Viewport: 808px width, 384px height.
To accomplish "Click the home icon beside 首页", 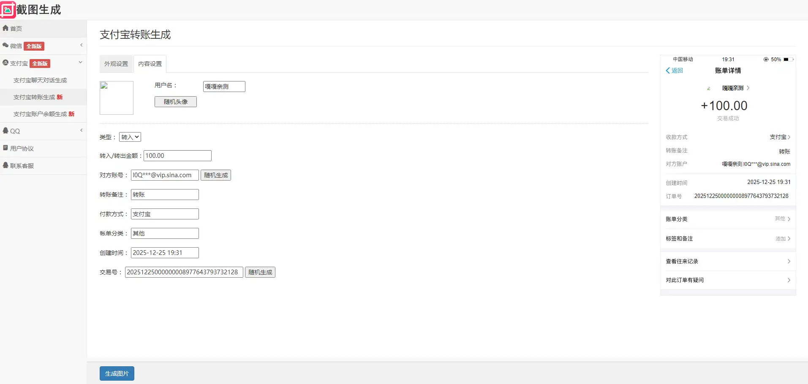I will [5, 28].
